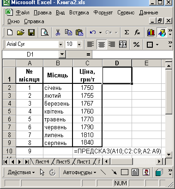The height and width of the screenshot is (189, 175).
Task: Switch to the Лист4 sheet tab
Action: 42,162
